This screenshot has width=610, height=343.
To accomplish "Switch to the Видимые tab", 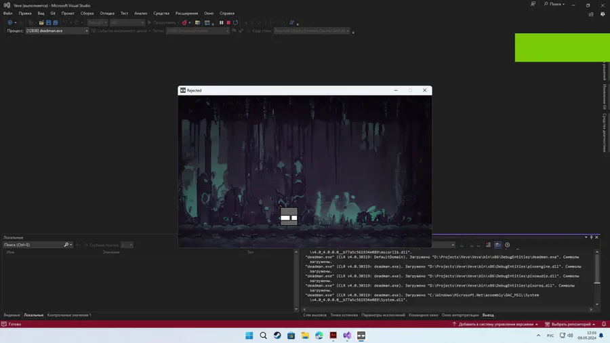I will (12, 315).
